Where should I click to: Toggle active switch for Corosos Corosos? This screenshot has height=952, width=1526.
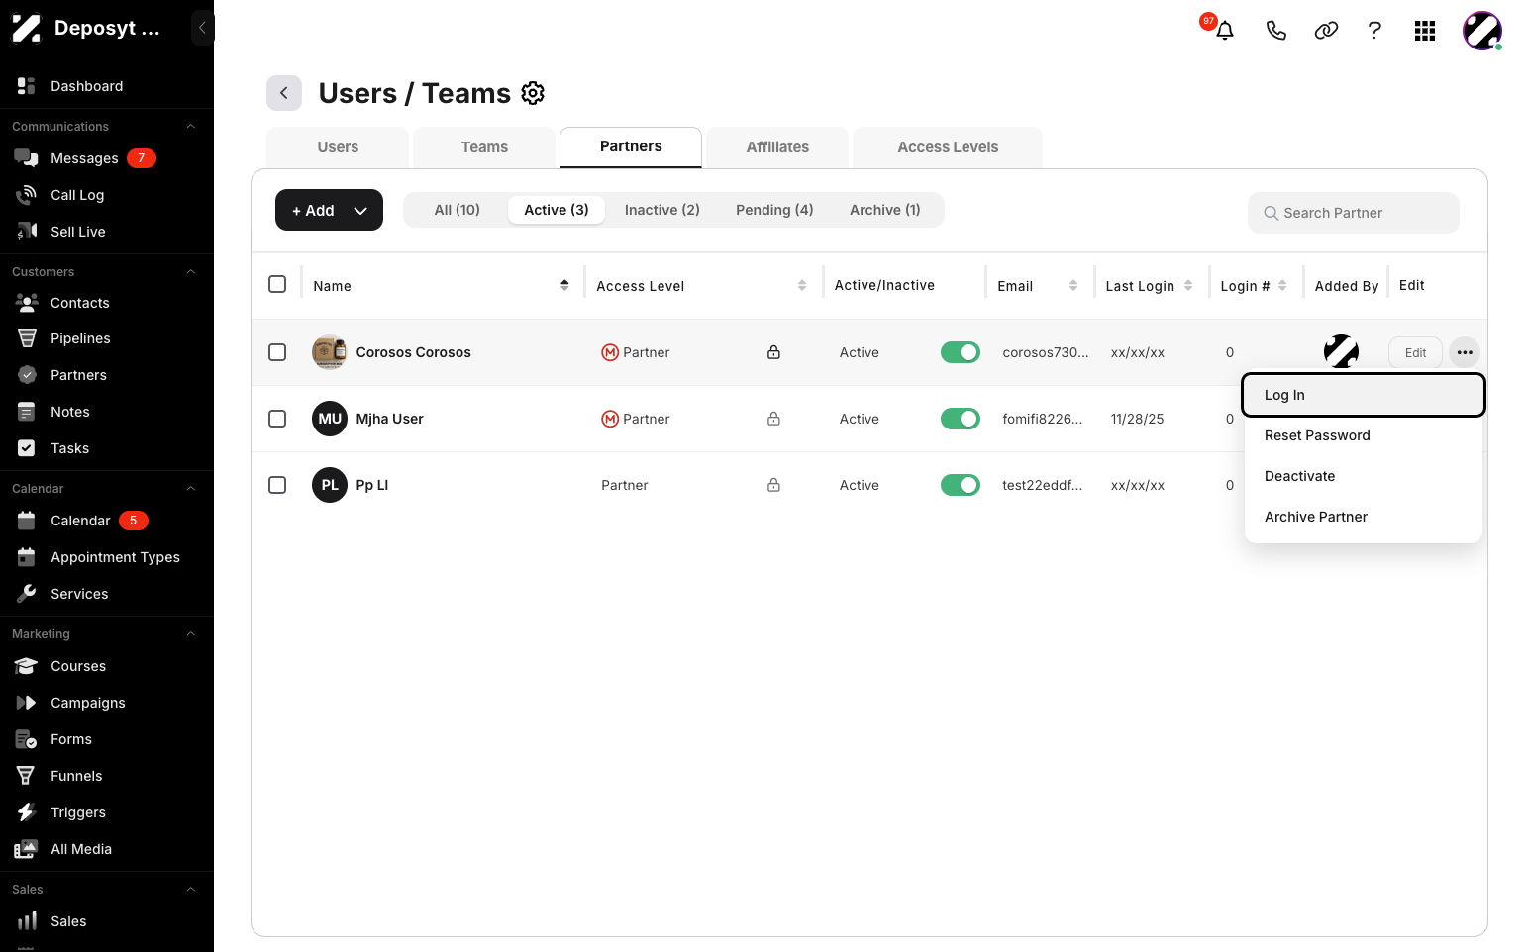click(x=960, y=352)
